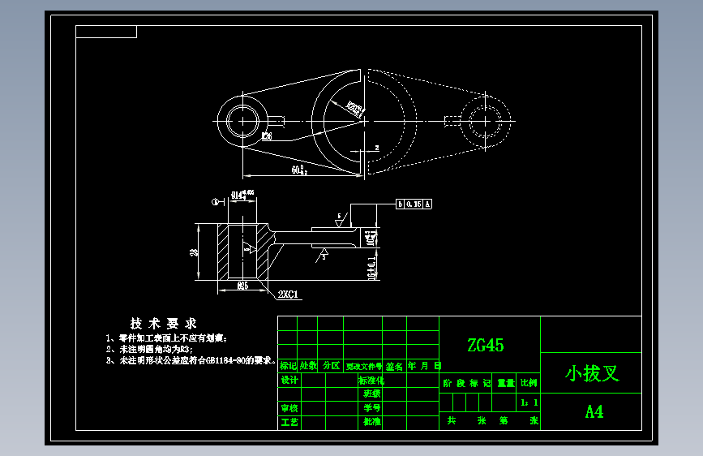Click note 2 about 圆角均为R3
703x456 pixels.
tap(149, 349)
